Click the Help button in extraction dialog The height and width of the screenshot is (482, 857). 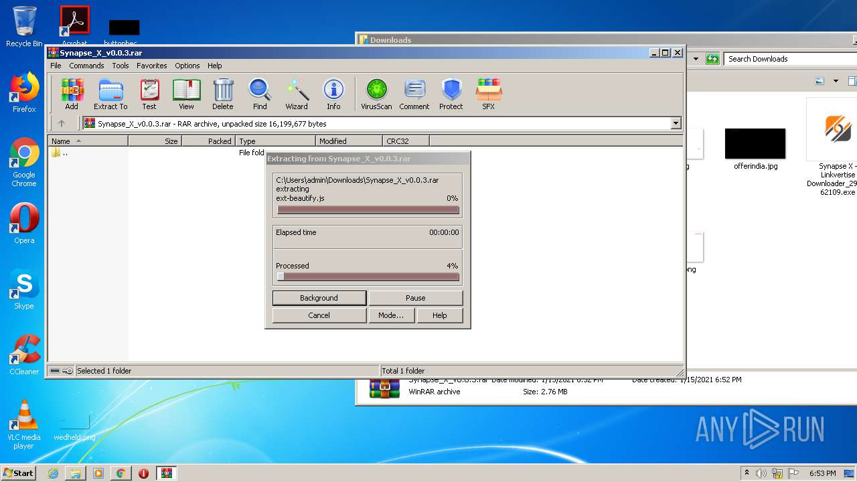click(439, 315)
